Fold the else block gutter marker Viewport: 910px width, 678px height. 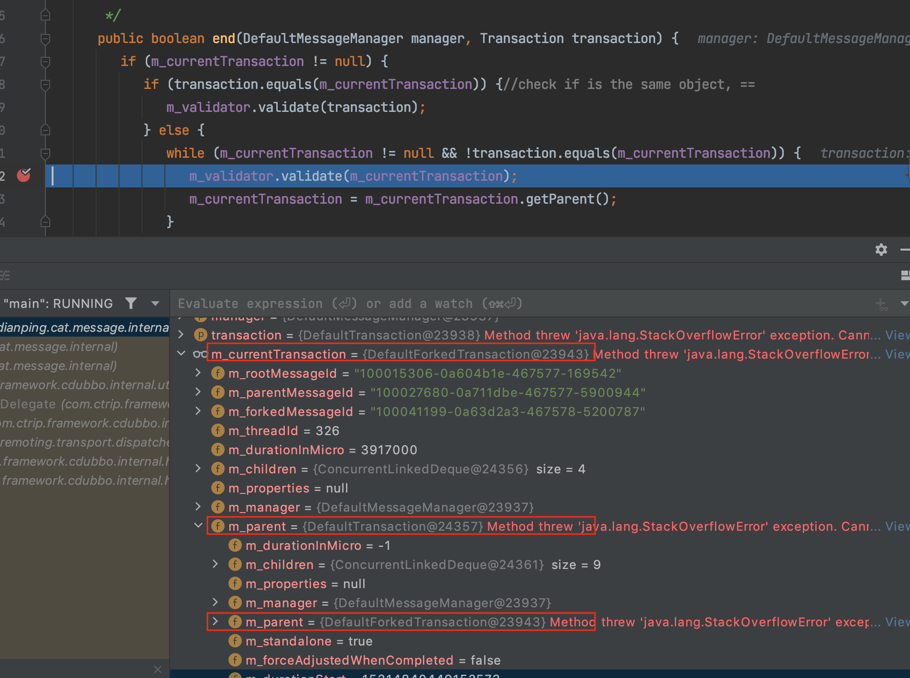[x=45, y=130]
